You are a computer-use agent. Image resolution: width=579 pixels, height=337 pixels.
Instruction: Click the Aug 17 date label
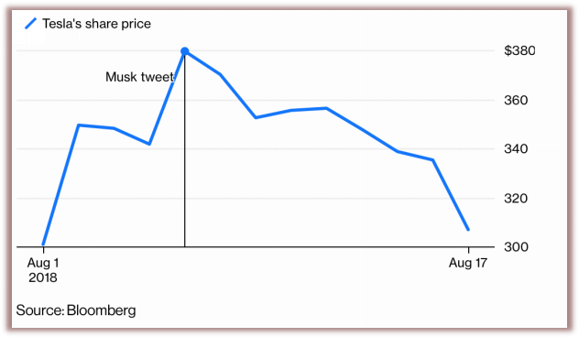pos(468,263)
